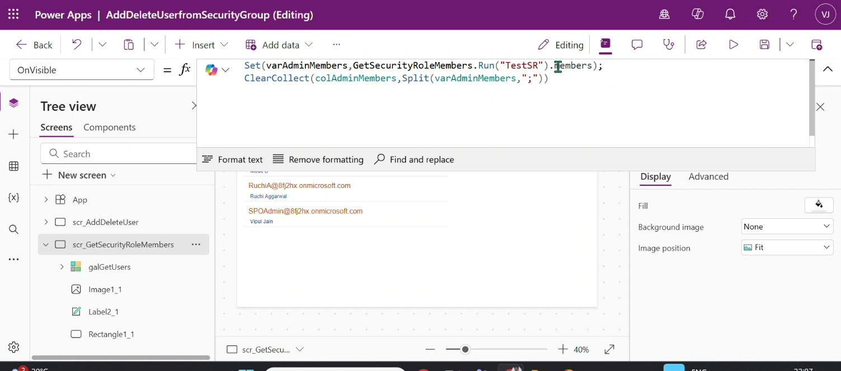The height and width of the screenshot is (371, 841).
Task: Click the Copilot icon in formula bar
Action: (212, 70)
